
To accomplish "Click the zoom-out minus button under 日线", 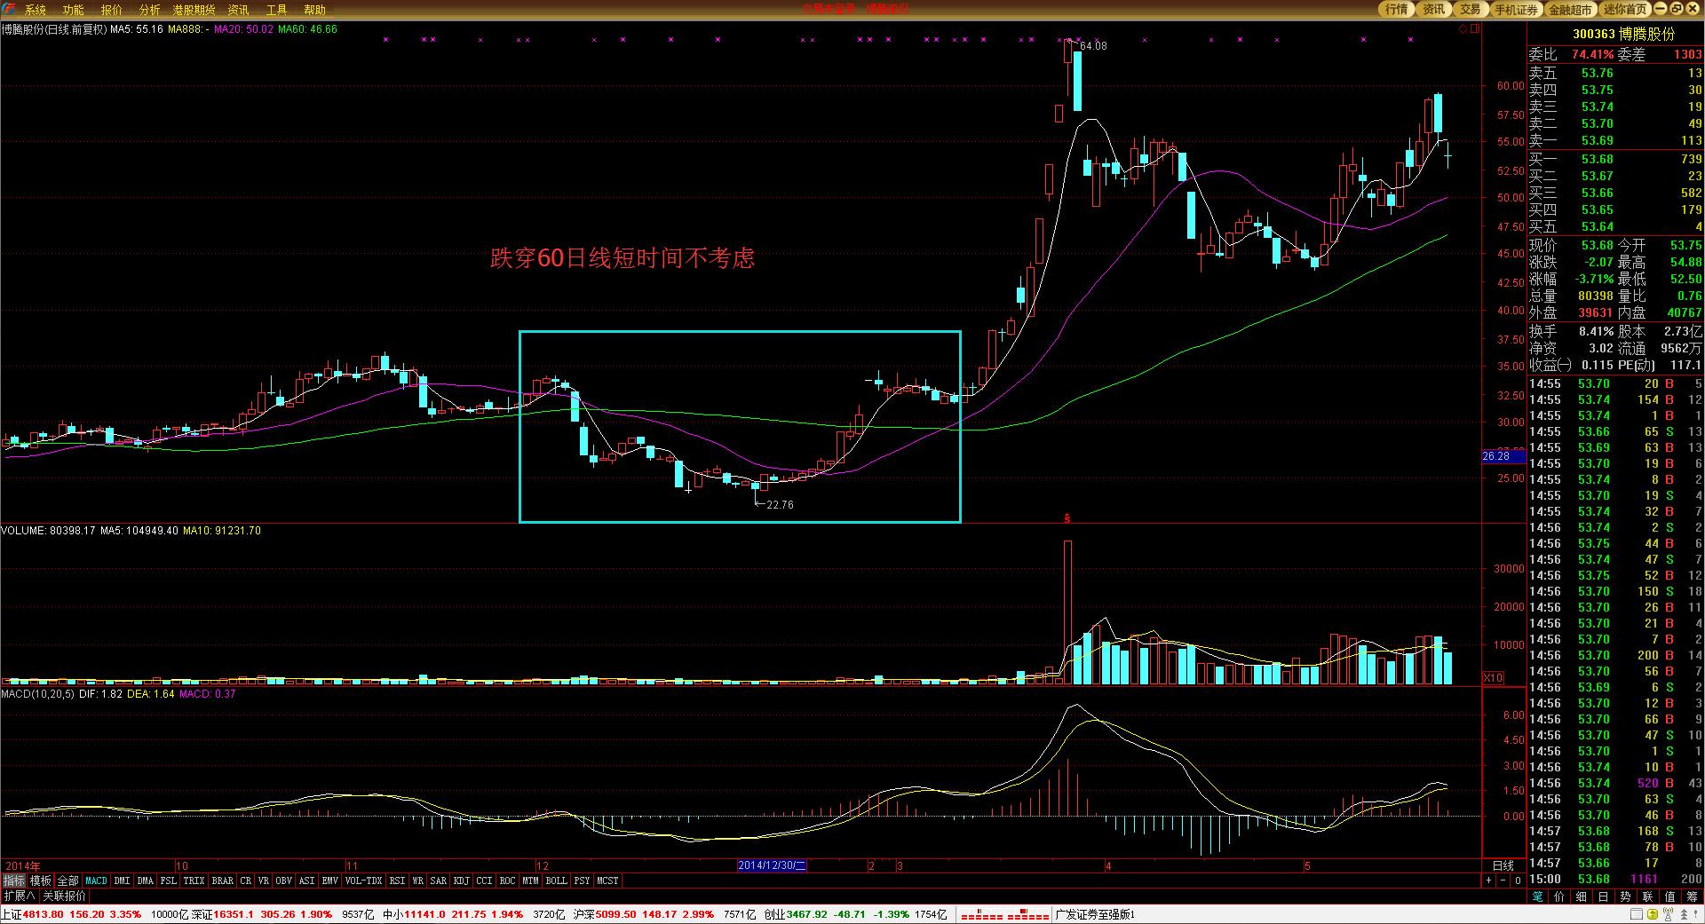I will (x=1503, y=881).
